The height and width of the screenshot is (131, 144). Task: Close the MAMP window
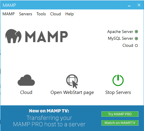pos(139,5)
